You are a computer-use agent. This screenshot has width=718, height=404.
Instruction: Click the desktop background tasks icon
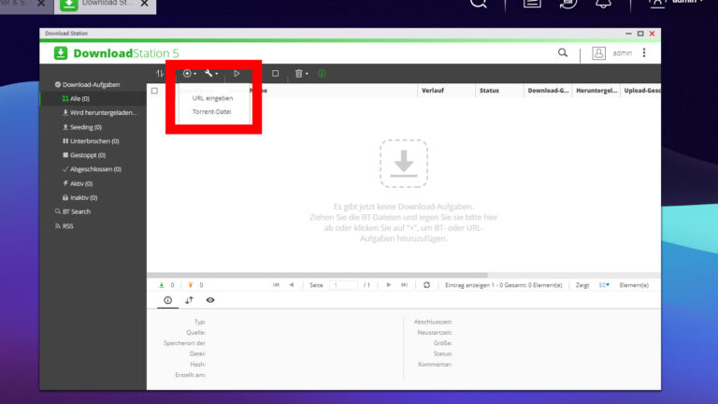567,3
